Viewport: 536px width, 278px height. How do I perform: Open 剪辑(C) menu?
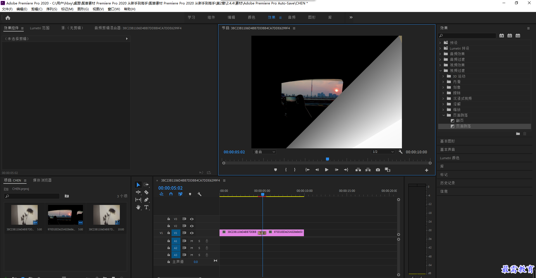37,9
